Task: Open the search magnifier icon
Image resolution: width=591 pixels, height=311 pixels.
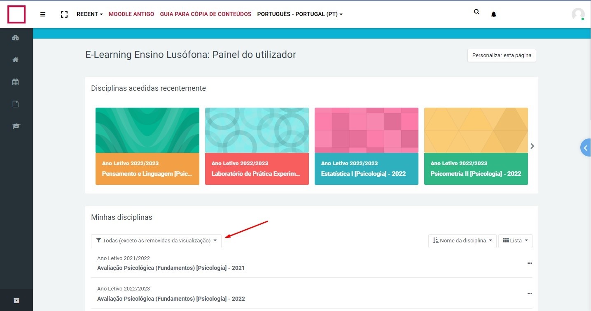Action: [477, 12]
